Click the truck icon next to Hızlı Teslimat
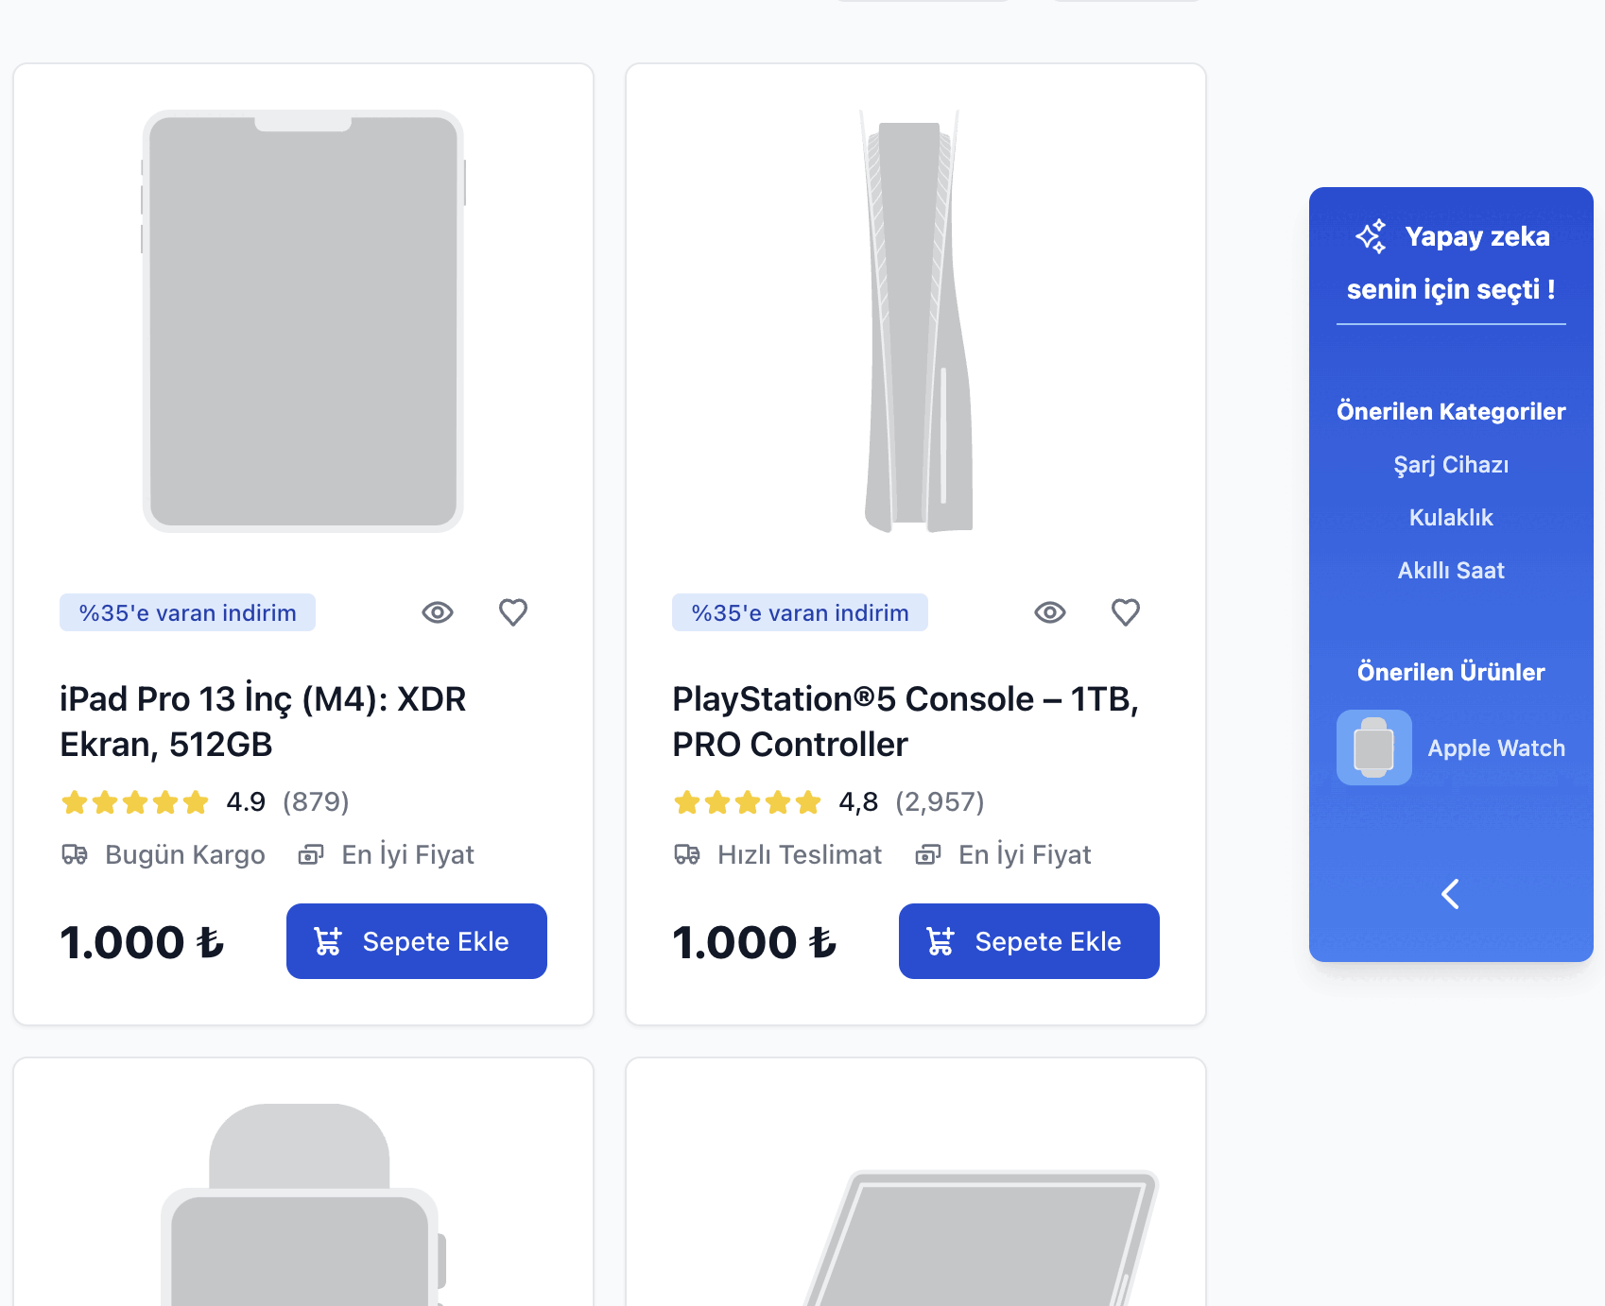Screen dimensions: 1605x1306 (x=688, y=854)
